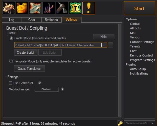This screenshot has height=126, width=157.
Task: Open help tooltip next to Use GatherBot
Action: point(40,83)
